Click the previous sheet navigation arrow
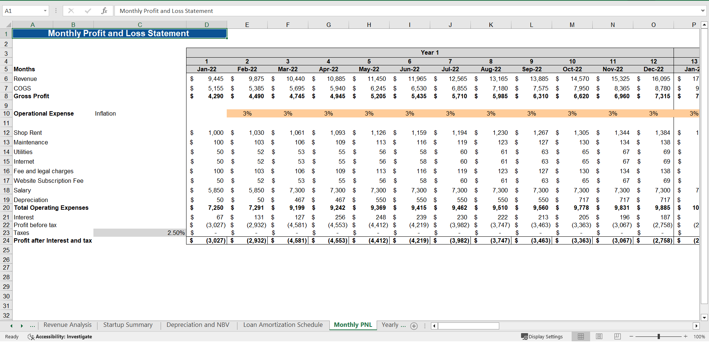 [x=11, y=326]
